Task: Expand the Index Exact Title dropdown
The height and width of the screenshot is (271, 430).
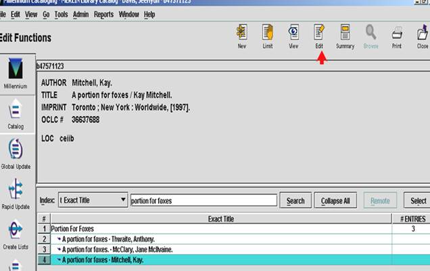Action: tap(122, 201)
